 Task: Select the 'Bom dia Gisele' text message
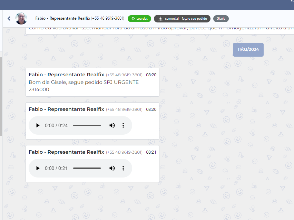(x=84, y=86)
